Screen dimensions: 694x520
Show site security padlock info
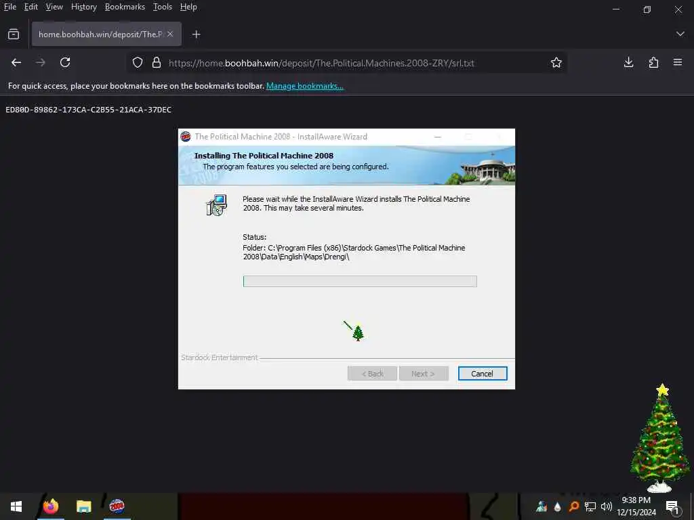157,63
